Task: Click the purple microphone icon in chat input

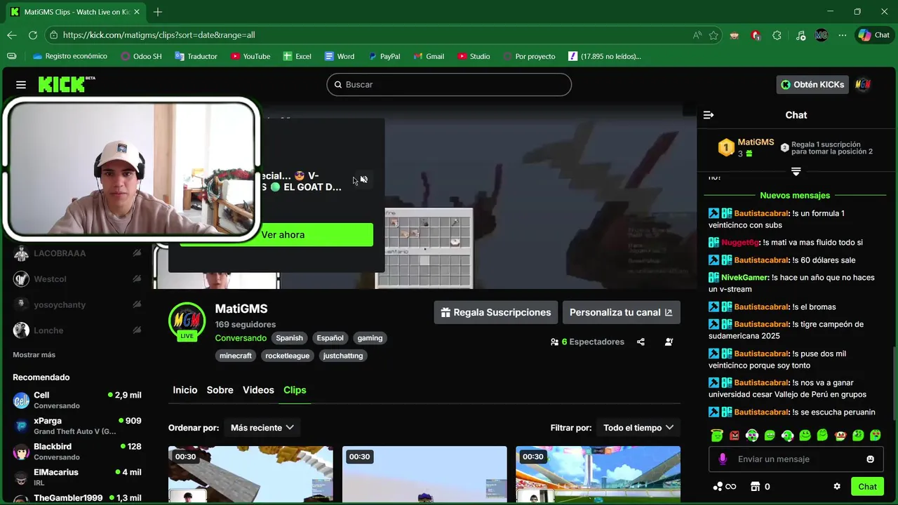Action: 723,459
